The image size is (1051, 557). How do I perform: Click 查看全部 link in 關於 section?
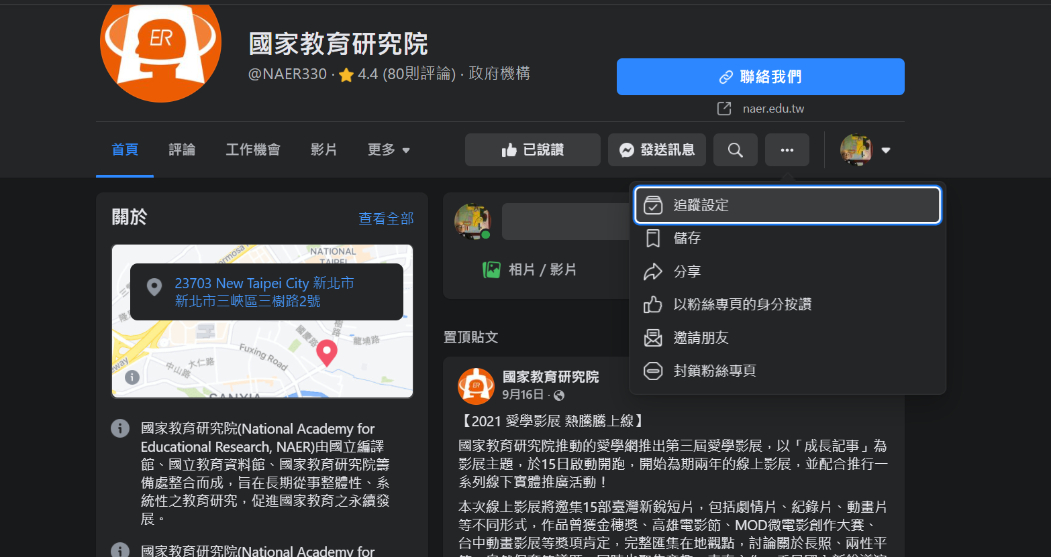pos(386,219)
